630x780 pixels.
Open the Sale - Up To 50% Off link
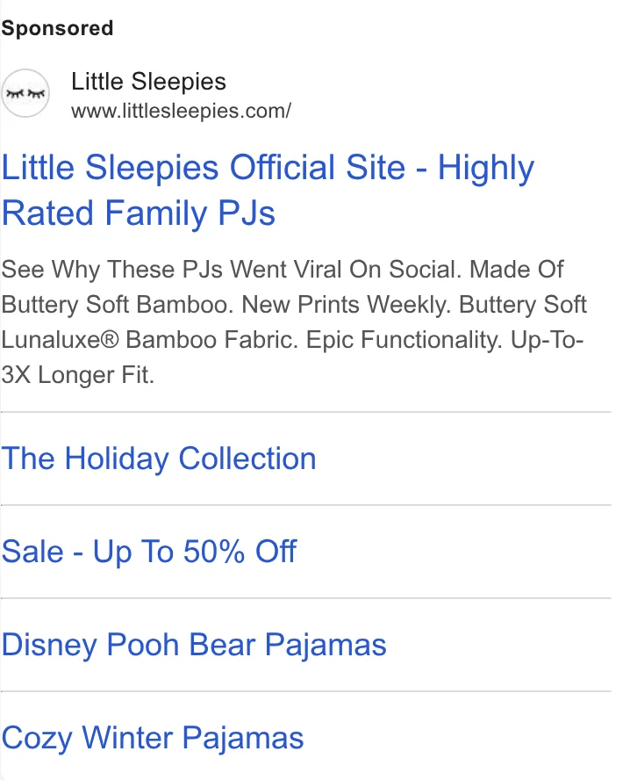tap(147, 552)
